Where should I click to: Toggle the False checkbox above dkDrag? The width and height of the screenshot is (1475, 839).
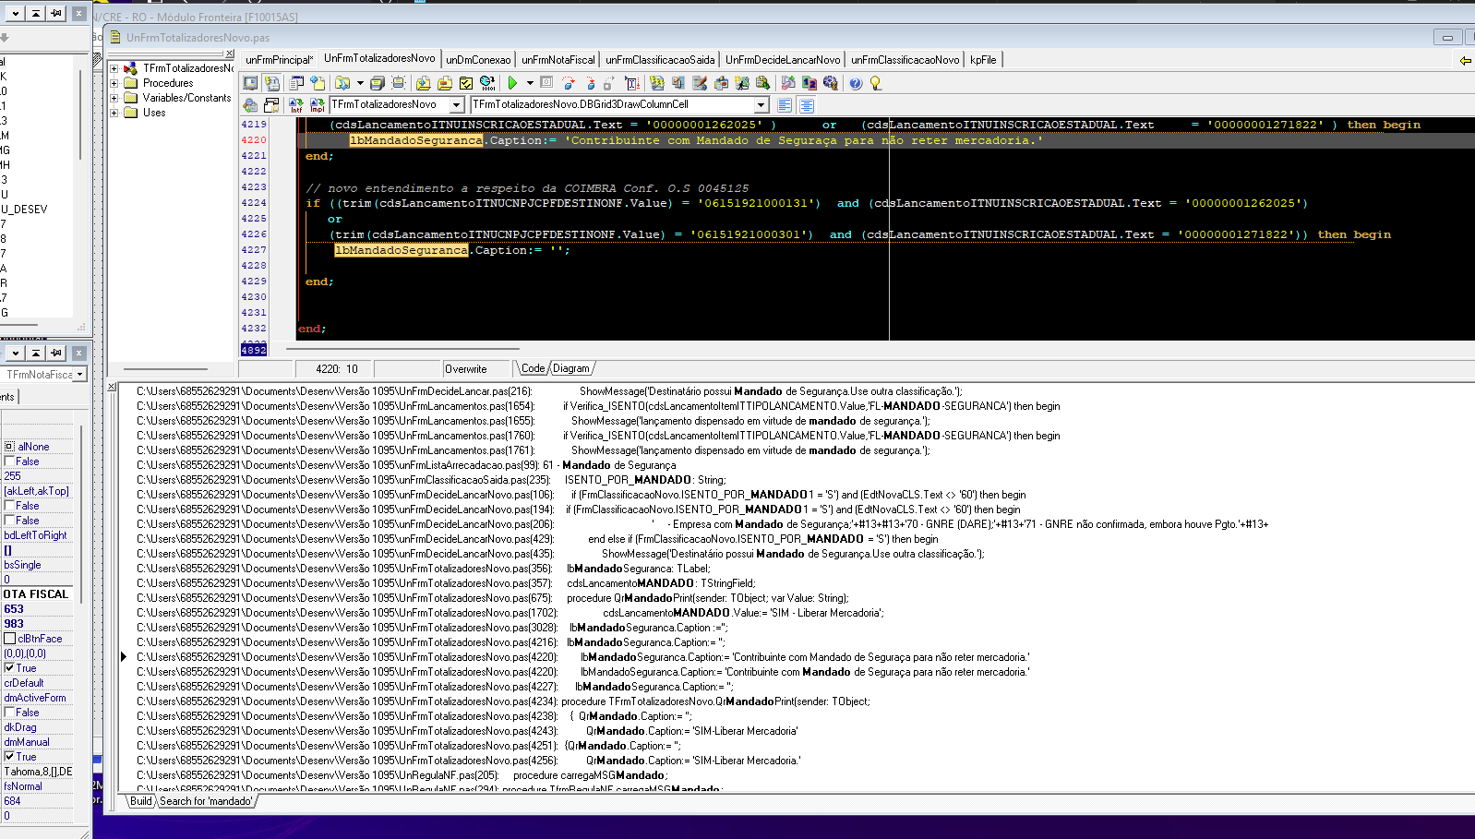pyautogui.click(x=9, y=713)
